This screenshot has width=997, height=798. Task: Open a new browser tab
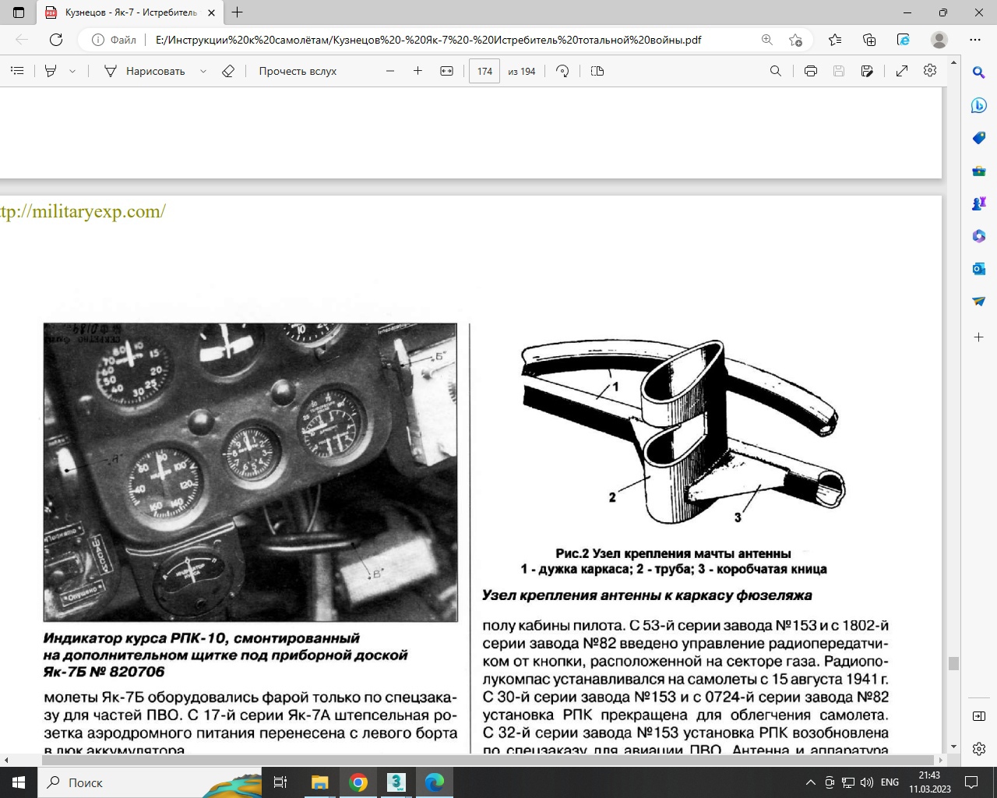(238, 12)
